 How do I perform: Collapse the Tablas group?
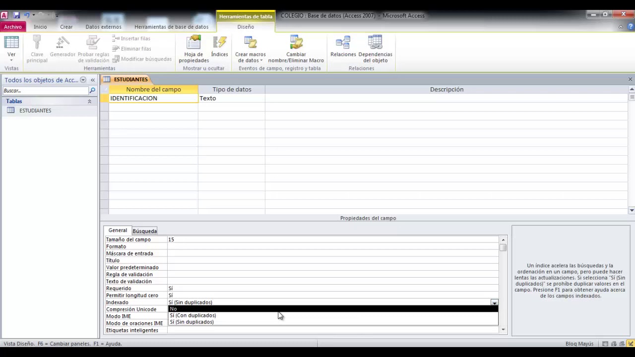point(89,101)
